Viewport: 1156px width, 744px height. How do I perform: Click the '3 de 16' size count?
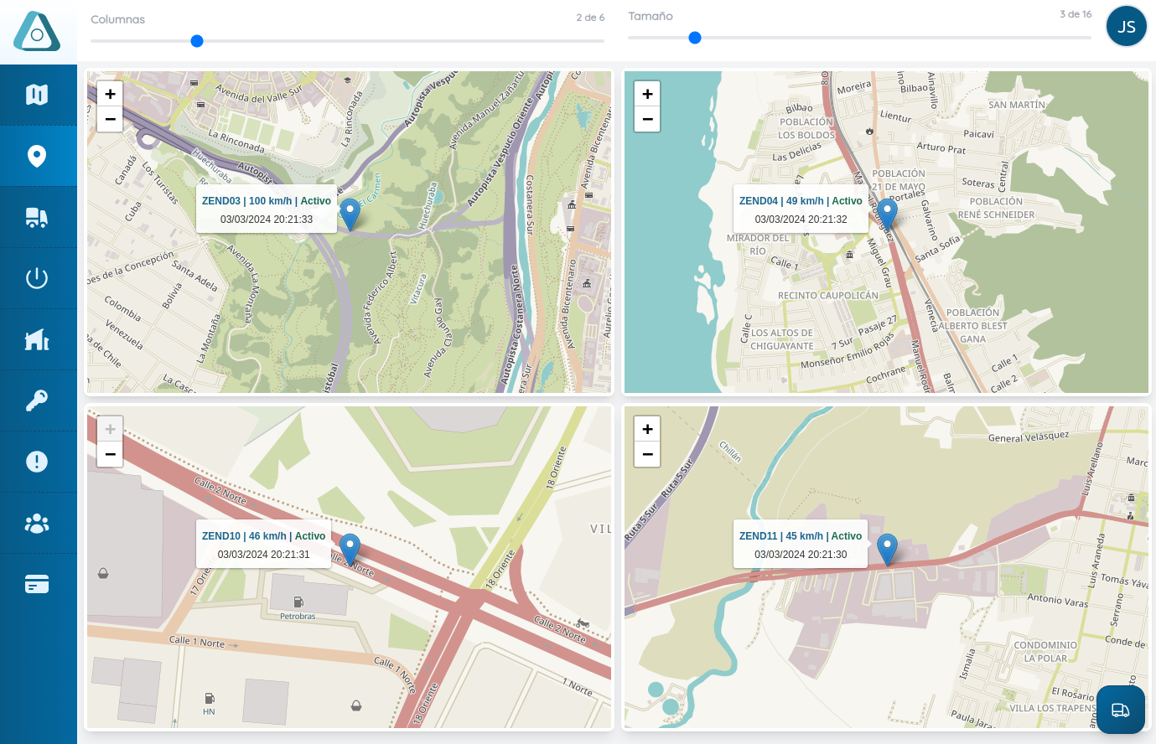(x=1076, y=14)
